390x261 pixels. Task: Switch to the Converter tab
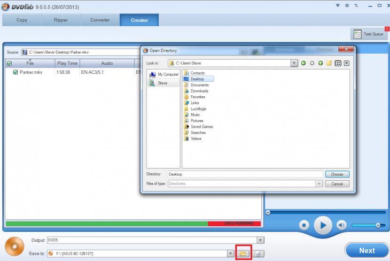pos(100,20)
